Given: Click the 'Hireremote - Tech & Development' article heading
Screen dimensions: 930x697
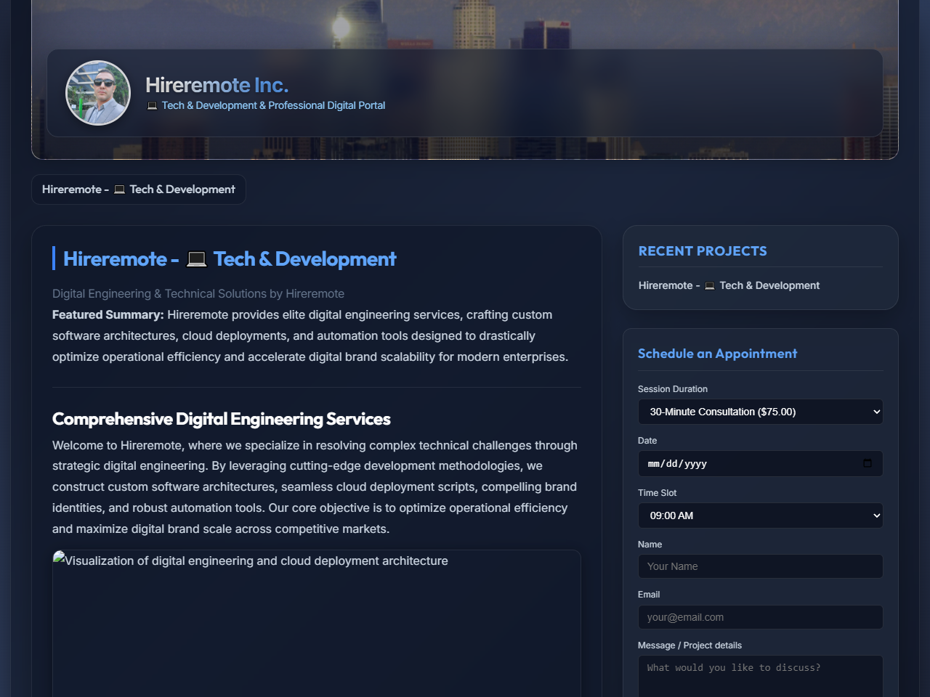Looking at the screenshot, I should [x=230, y=258].
